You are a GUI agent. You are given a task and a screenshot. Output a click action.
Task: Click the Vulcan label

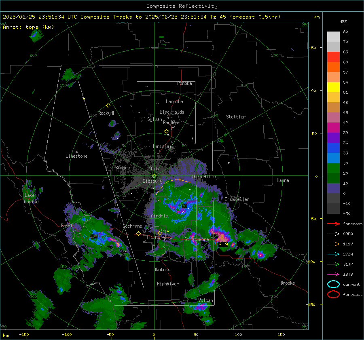tap(206, 300)
